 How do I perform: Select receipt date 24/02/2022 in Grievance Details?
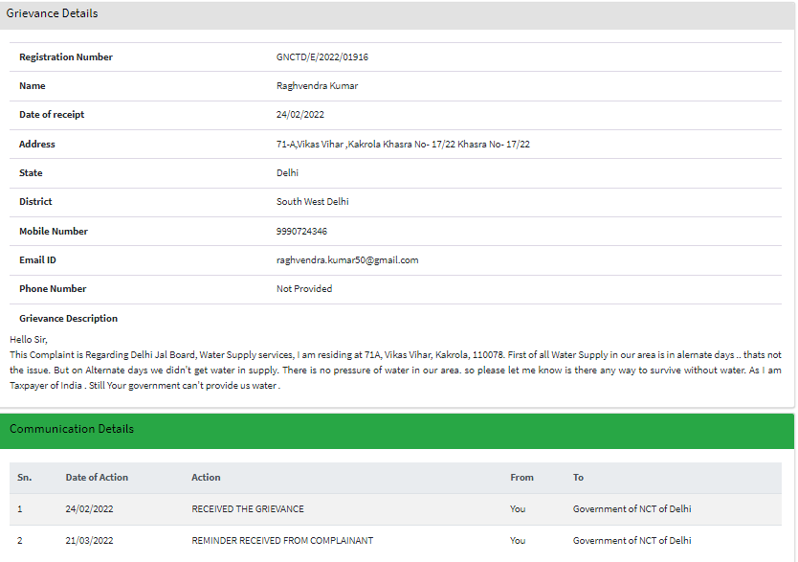click(x=299, y=115)
